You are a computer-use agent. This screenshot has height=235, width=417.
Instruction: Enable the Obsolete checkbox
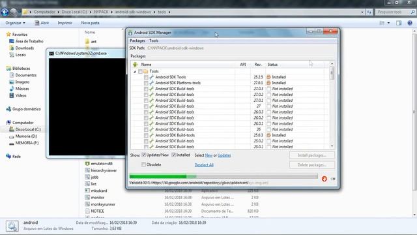[x=143, y=164]
